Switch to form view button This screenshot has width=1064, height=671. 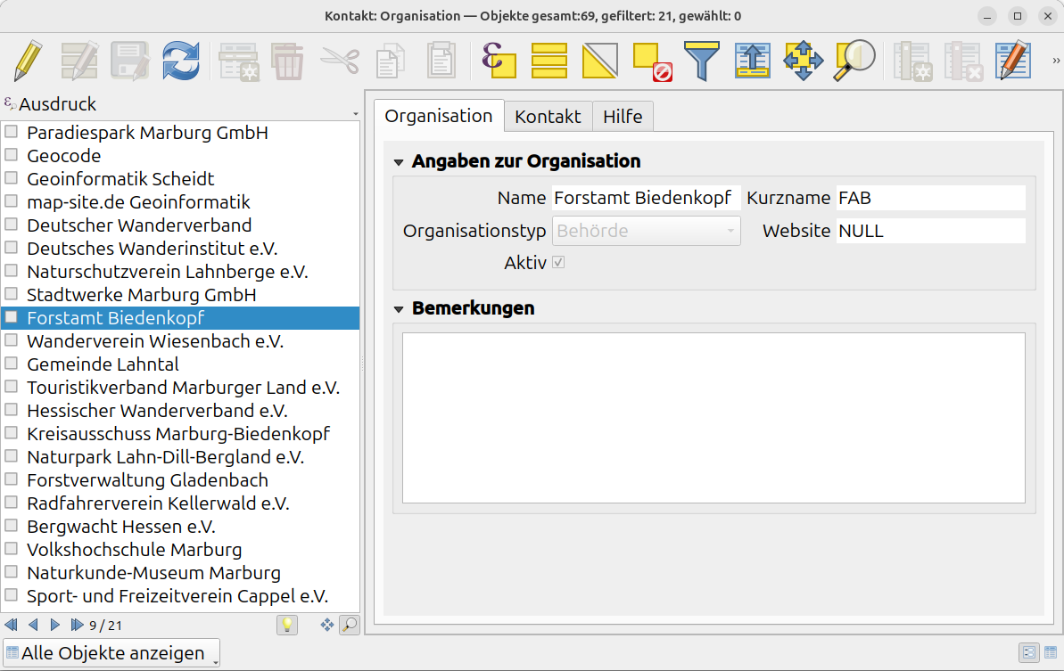point(1028,652)
